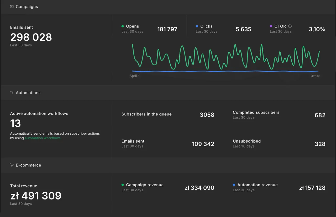Click the blue Clicks legend dot
This screenshot has height=217, width=336.
[x=197, y=26]
